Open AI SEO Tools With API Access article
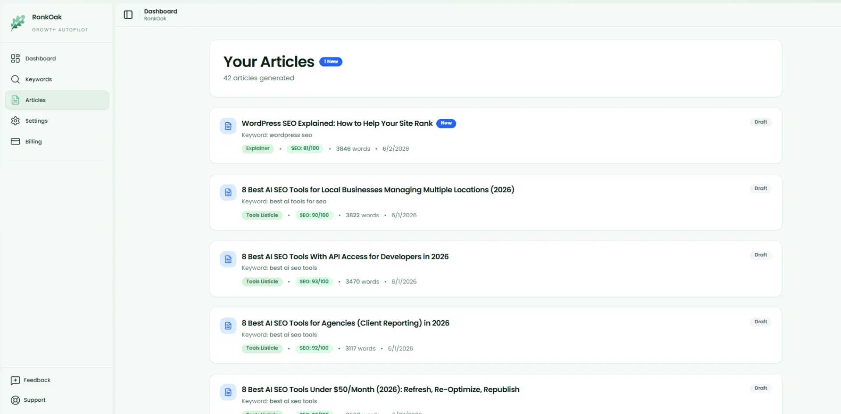Viewport: 841px width, 414px height. click(x=345, y=257)
